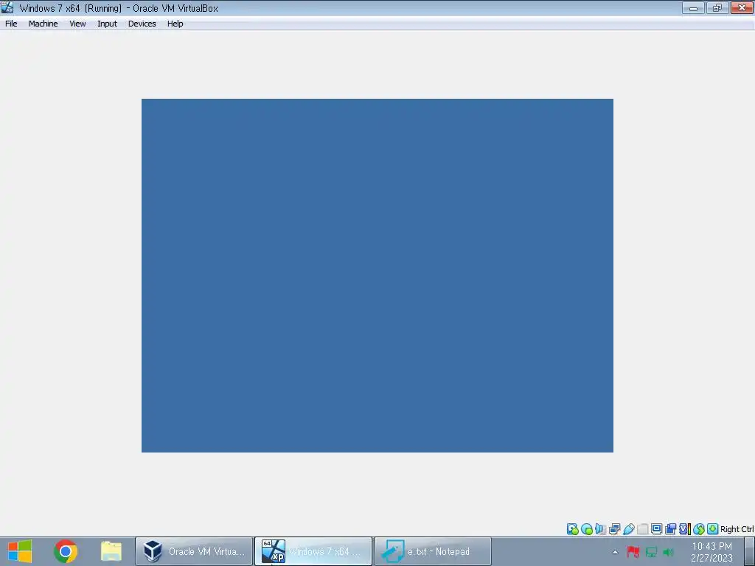Click the tray volume speaker icon
The width and height of the screenshot is (755, 566).
click(668, 552)
